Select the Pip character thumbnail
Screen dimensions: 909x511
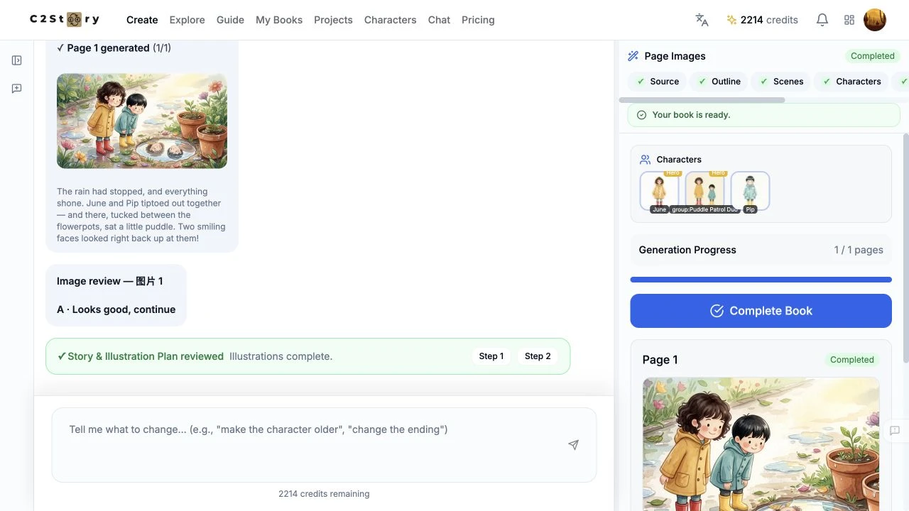tap(750, 192)
